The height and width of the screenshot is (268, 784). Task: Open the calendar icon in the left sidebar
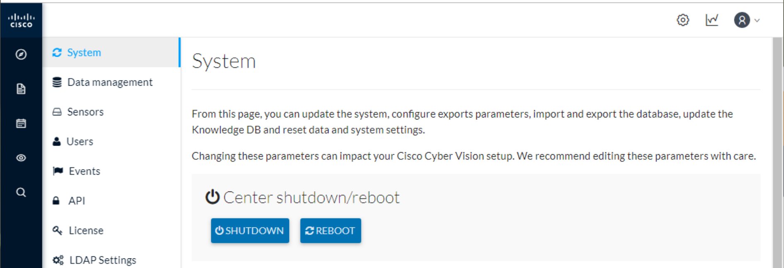[x=21, y=123]
